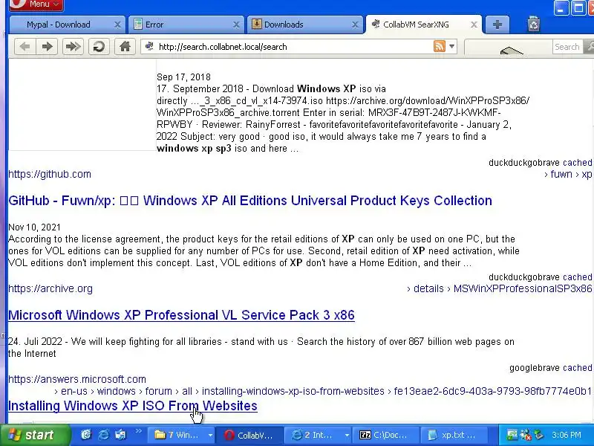594x446 pixels.
Task: Click the security alert tray icon
Action: [x=526, y=435]
